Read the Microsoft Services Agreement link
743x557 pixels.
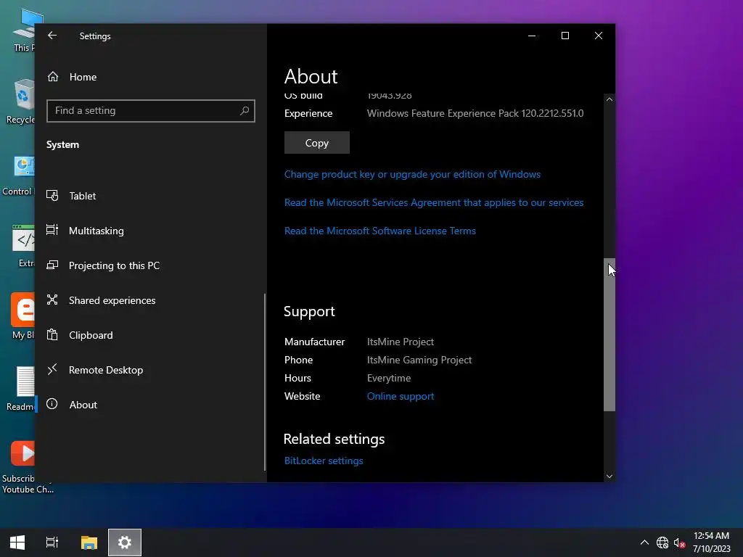434,202
